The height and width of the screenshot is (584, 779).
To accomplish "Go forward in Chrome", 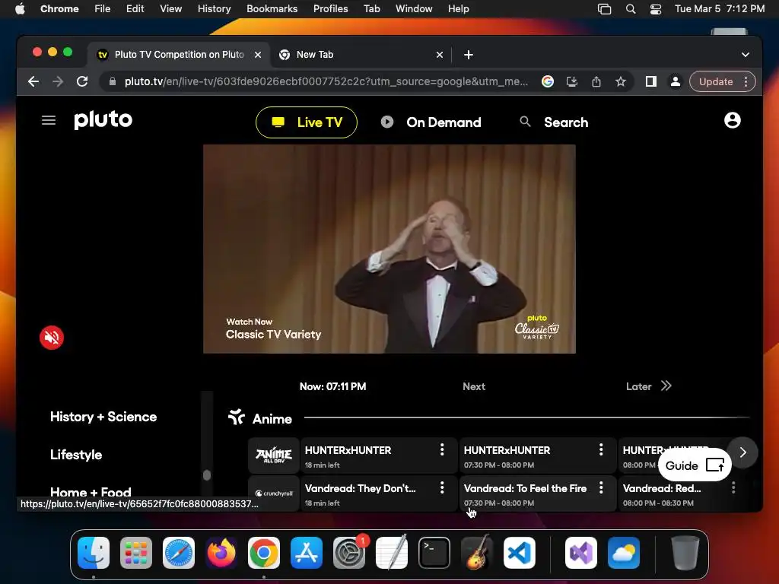I will [x=58, y=81].
